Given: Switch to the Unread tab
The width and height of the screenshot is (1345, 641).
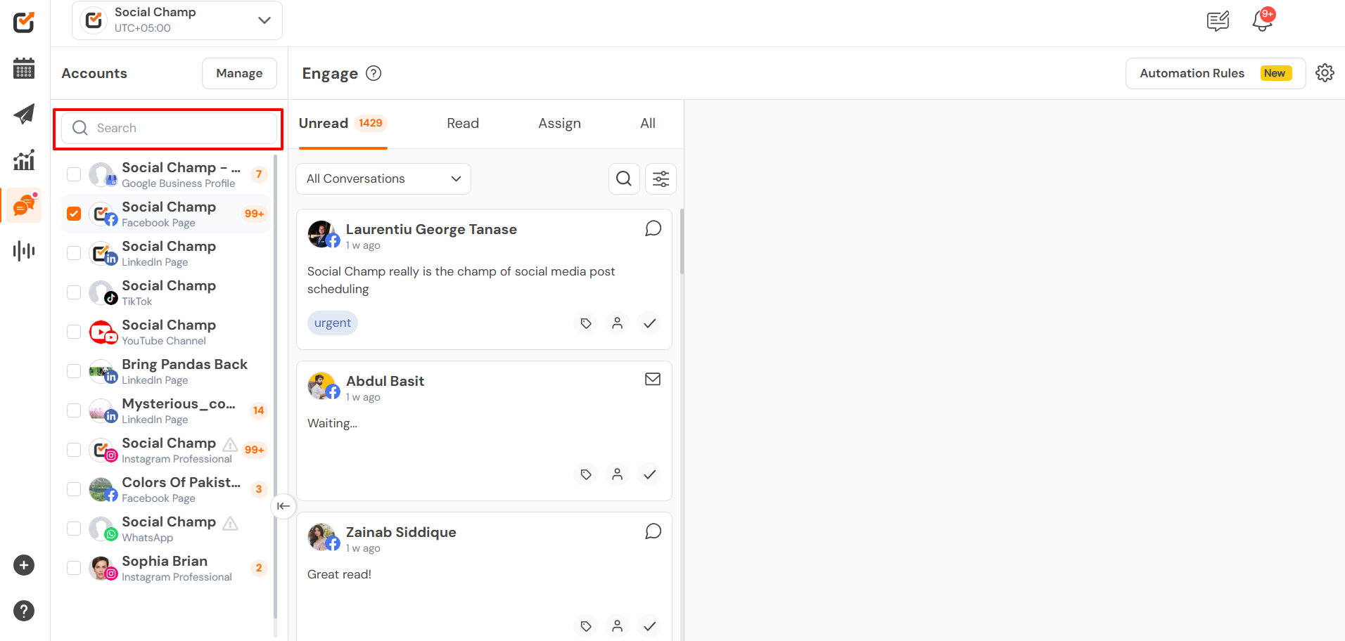Looking at the screenshot, I should pos(343,124).
